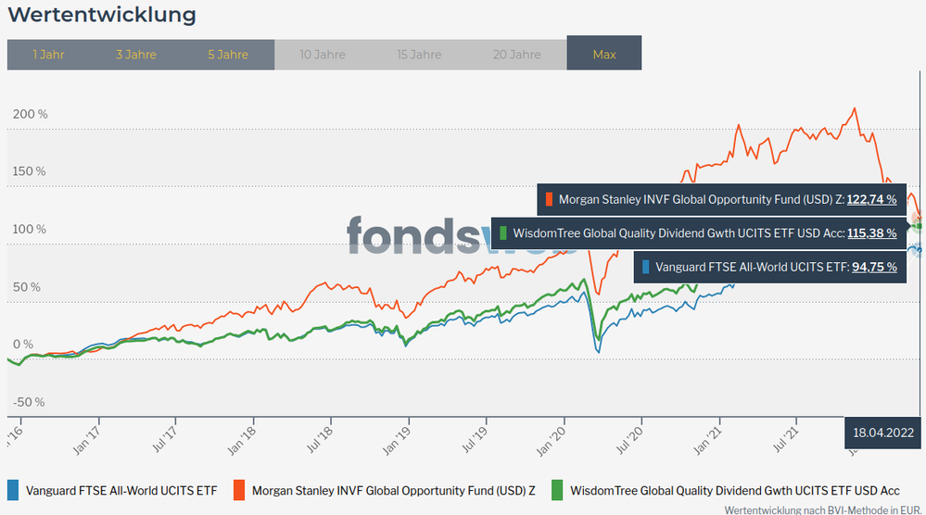Viewport: 926px width, 515px height.
Task: Click the blue marker in Vanguard tooltip
Action: click(646, 267)
